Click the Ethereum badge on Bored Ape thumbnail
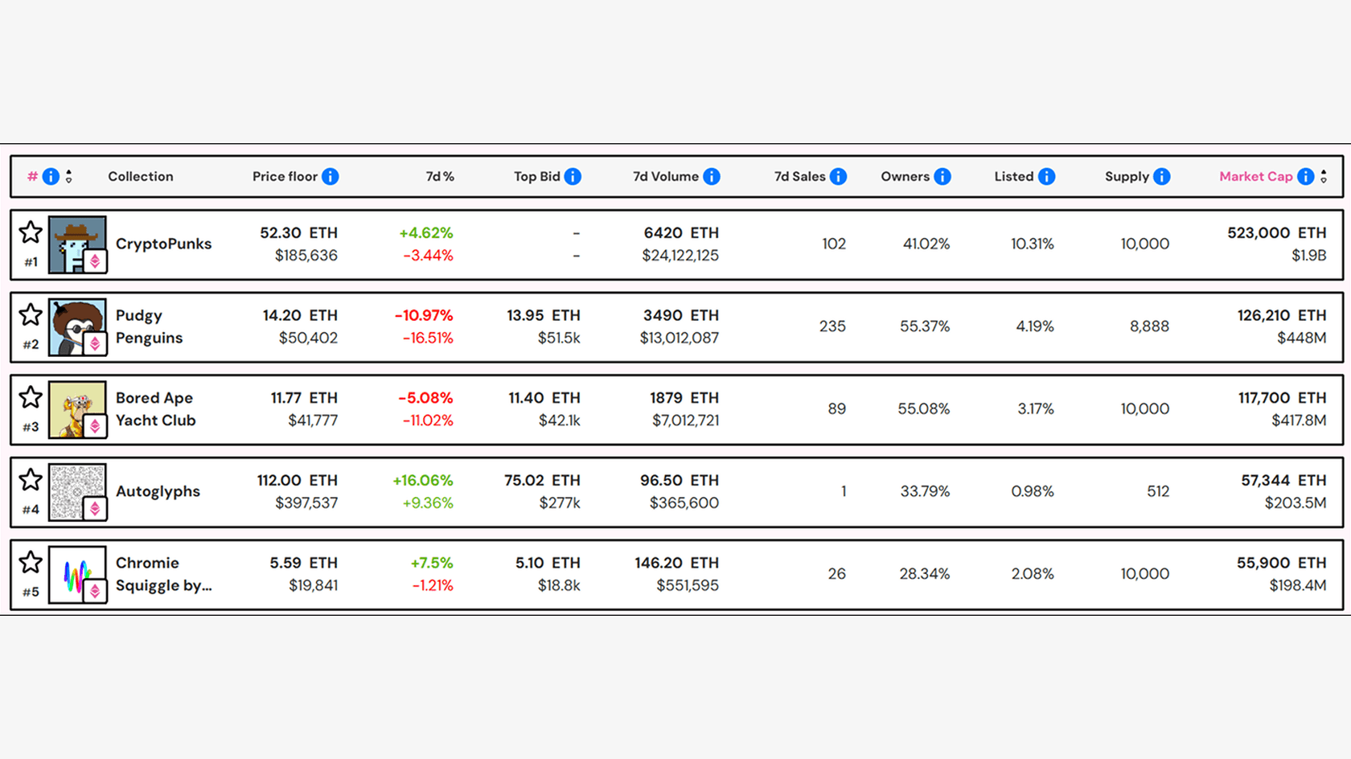1351x759 pixels. (x=95, y=426)
